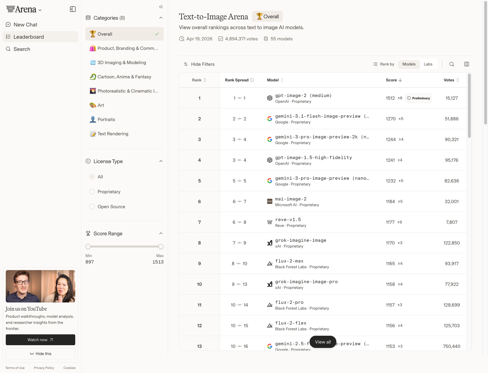Select the Text Rendering category

coord(113,134)
